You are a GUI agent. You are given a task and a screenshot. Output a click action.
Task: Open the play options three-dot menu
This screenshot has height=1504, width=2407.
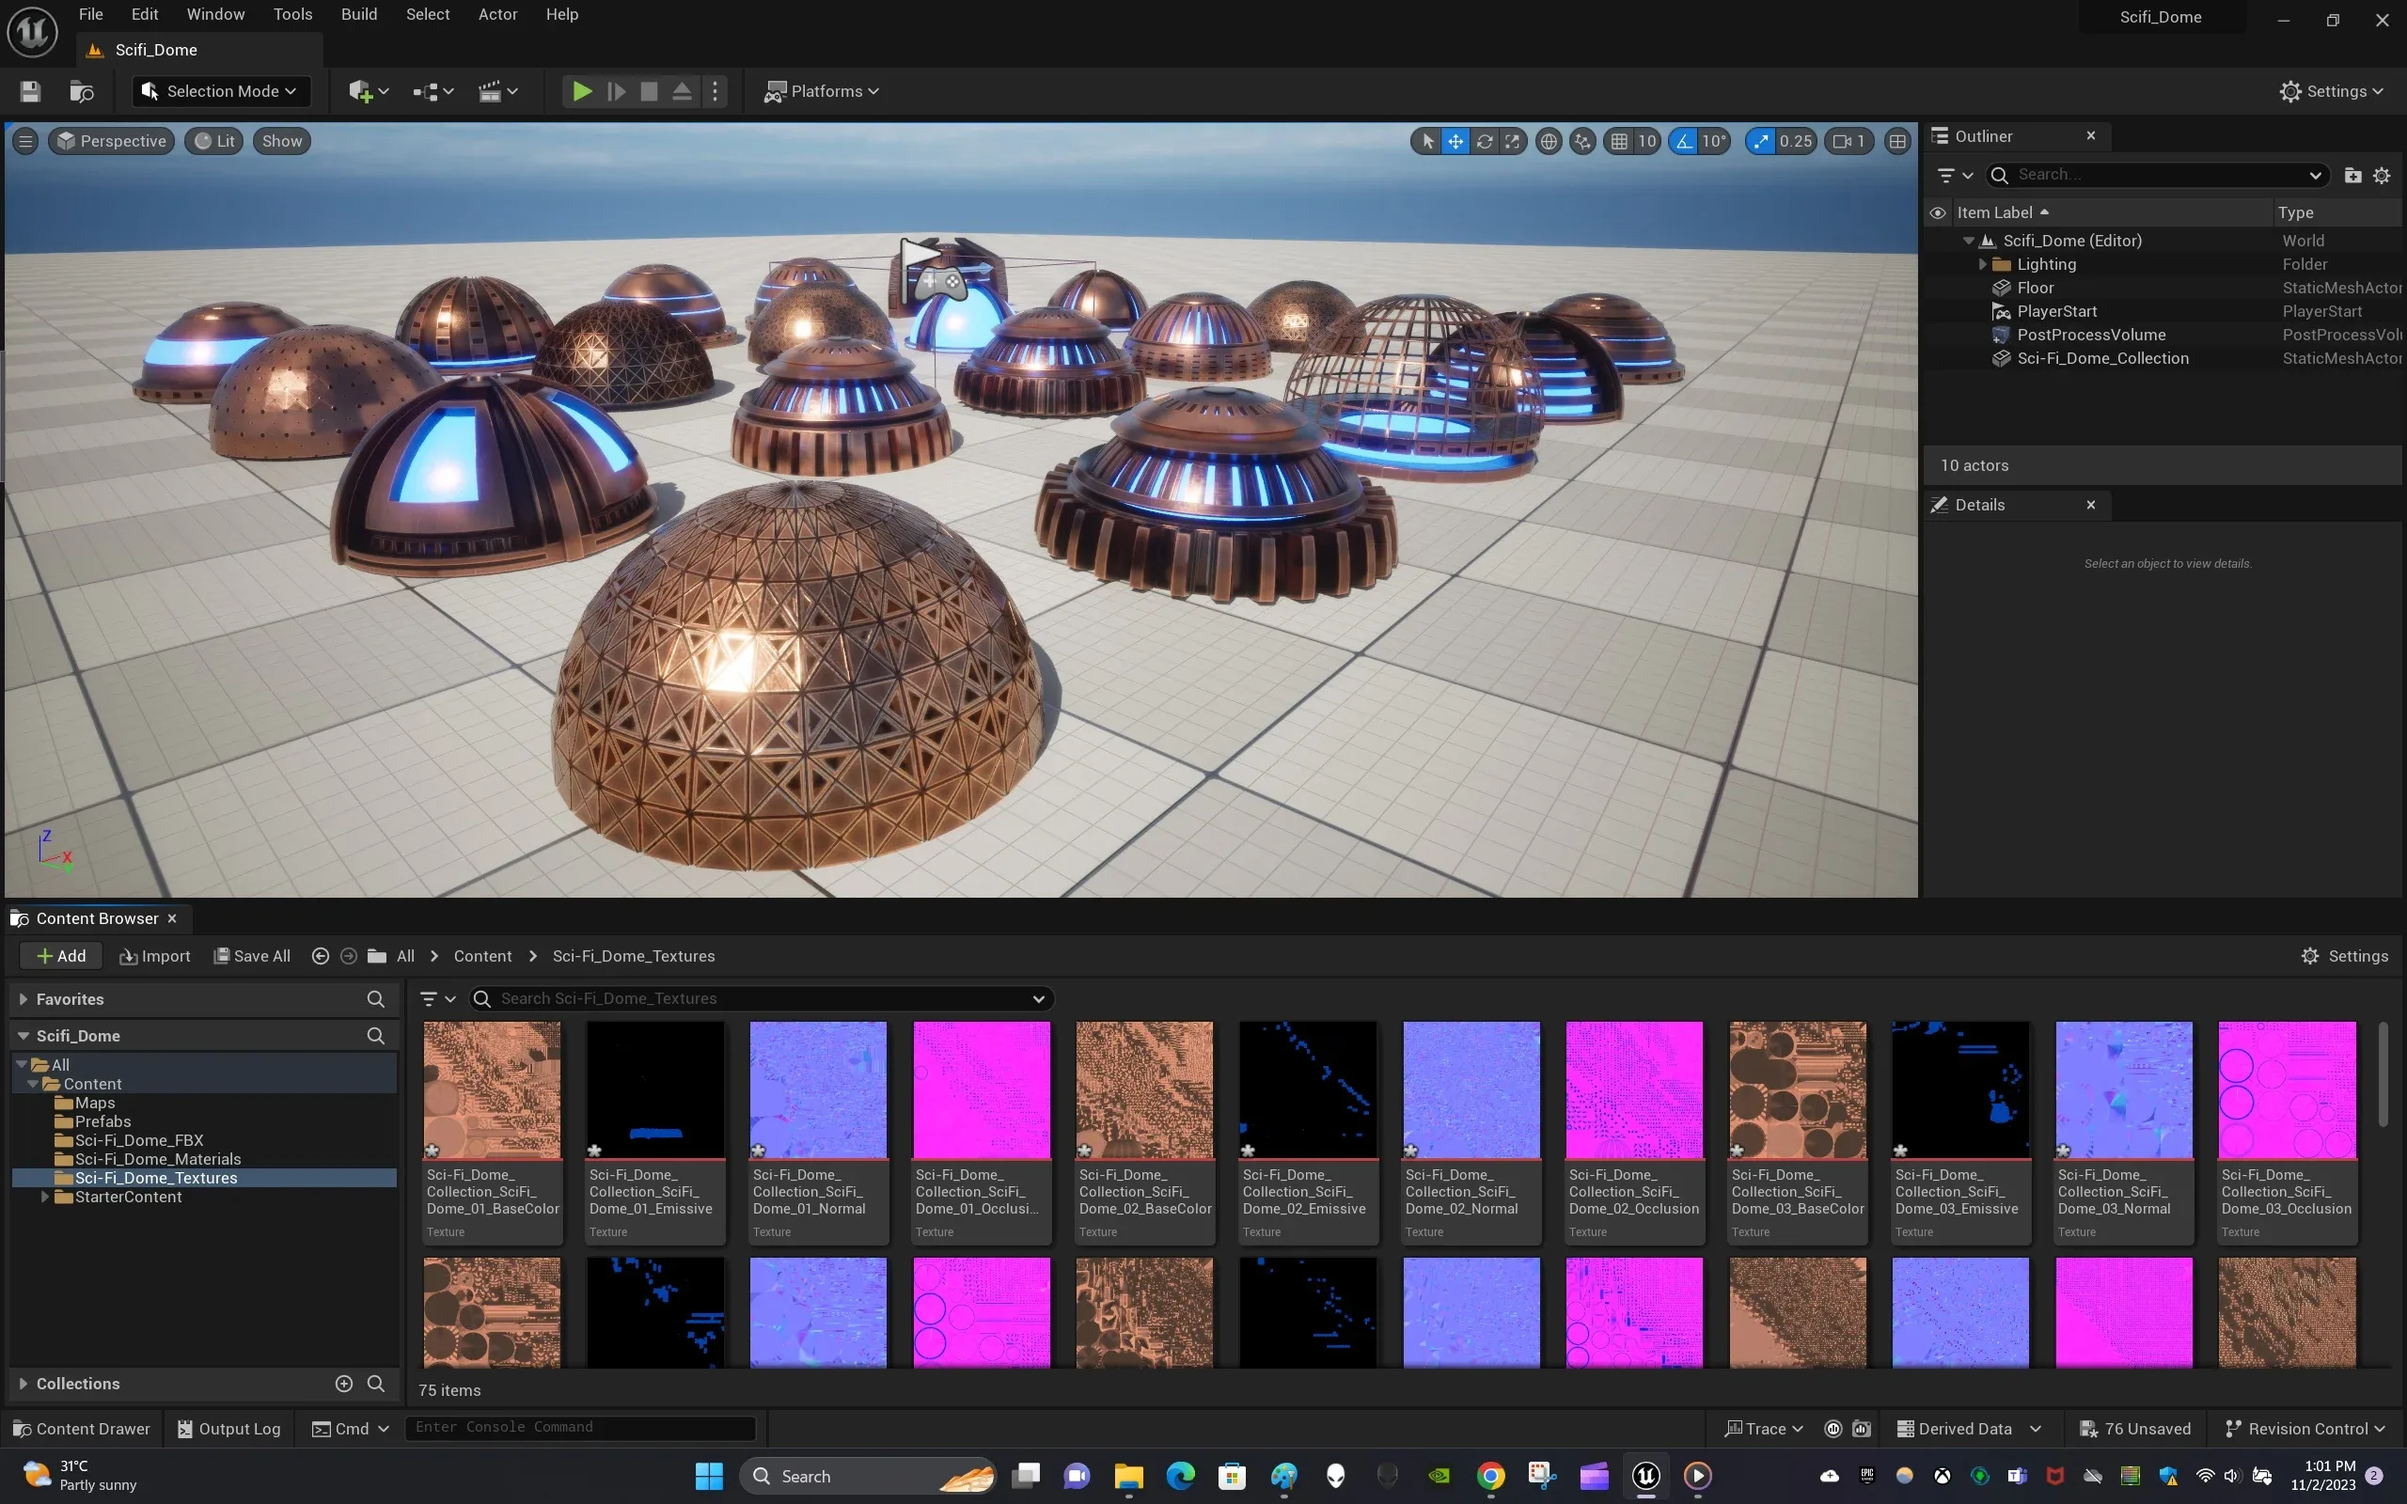tap(715, 91)
